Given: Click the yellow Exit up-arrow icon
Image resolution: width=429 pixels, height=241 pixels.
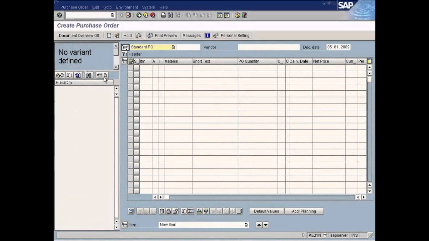Looking at the screenshot, I should pos(146,15).
